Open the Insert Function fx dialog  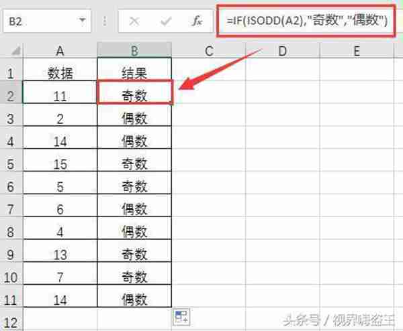(197, 21)
